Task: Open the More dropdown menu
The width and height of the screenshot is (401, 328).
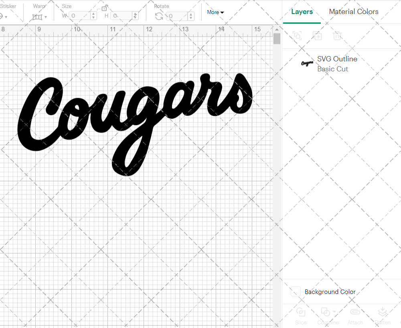Action: [215, 12]
